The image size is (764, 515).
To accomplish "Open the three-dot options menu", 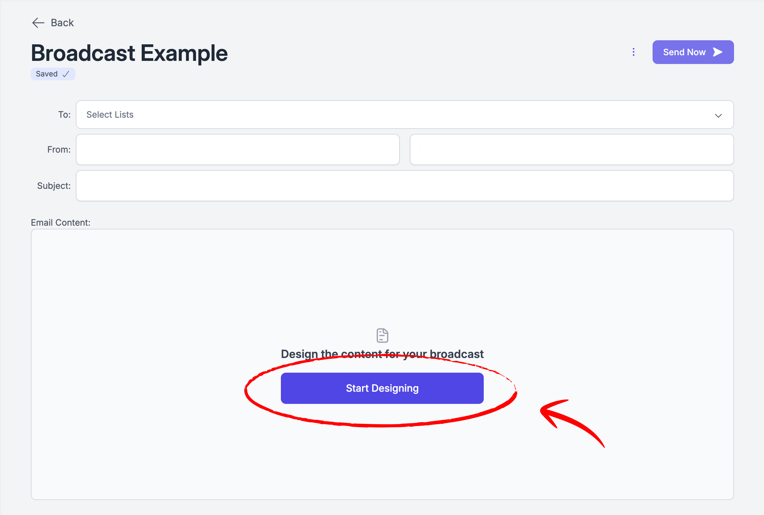I will coord(633,52).
